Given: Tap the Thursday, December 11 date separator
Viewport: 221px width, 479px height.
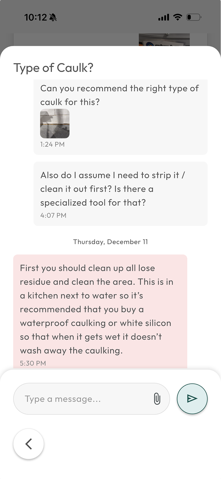Looking at the screenshot, I should [110, 242].
